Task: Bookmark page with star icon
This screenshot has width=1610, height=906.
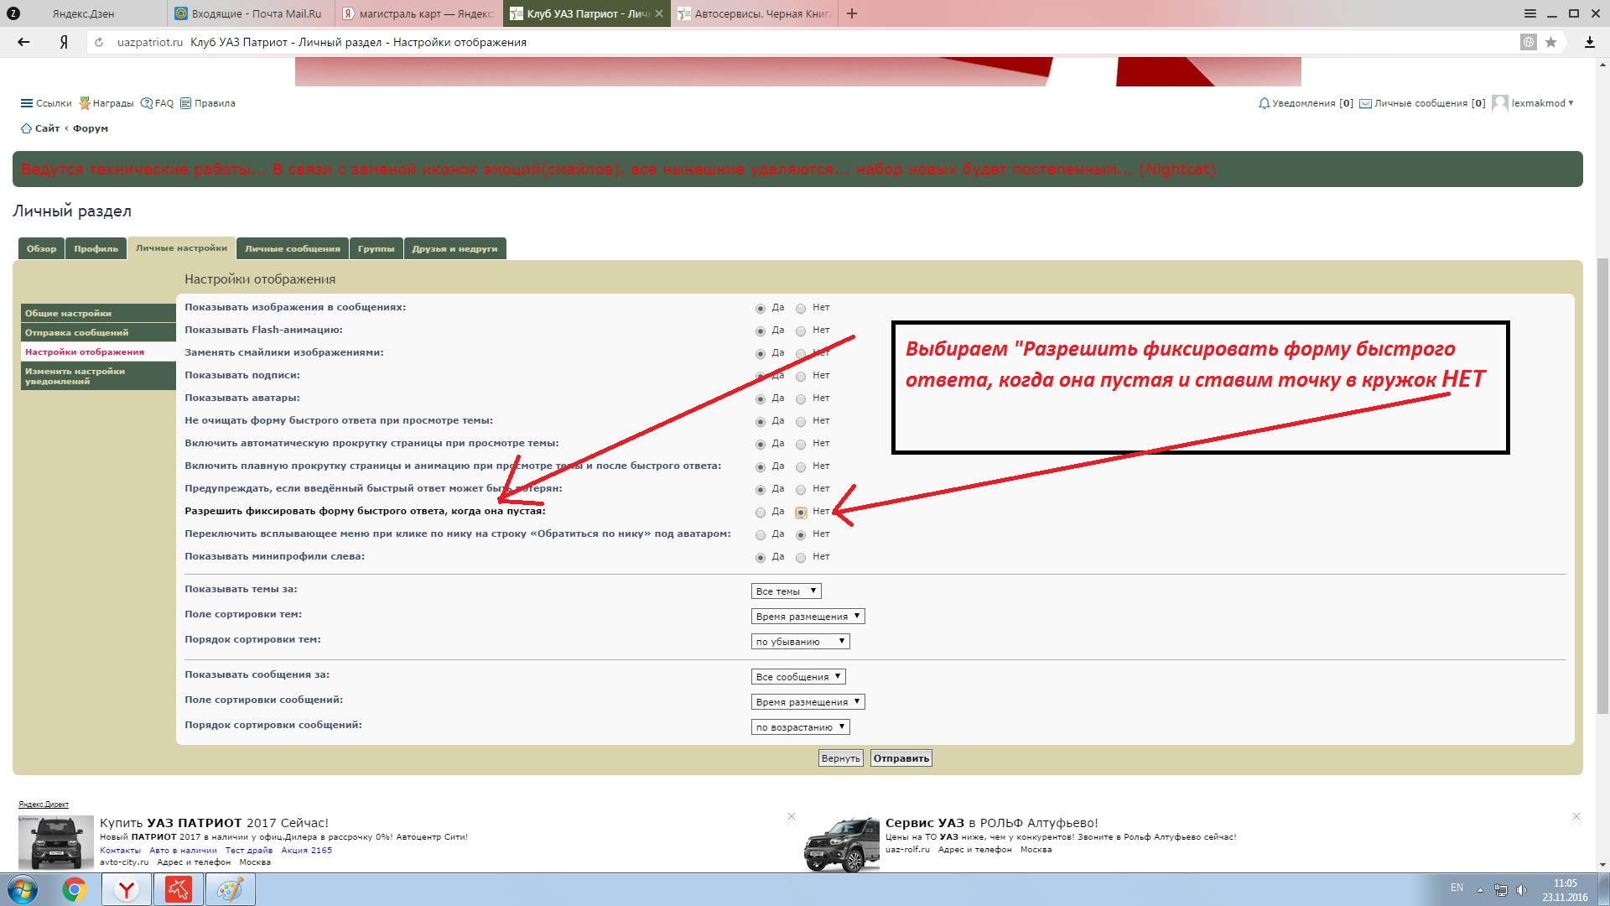Action: pyautogui.click(x=1551, y=42)
